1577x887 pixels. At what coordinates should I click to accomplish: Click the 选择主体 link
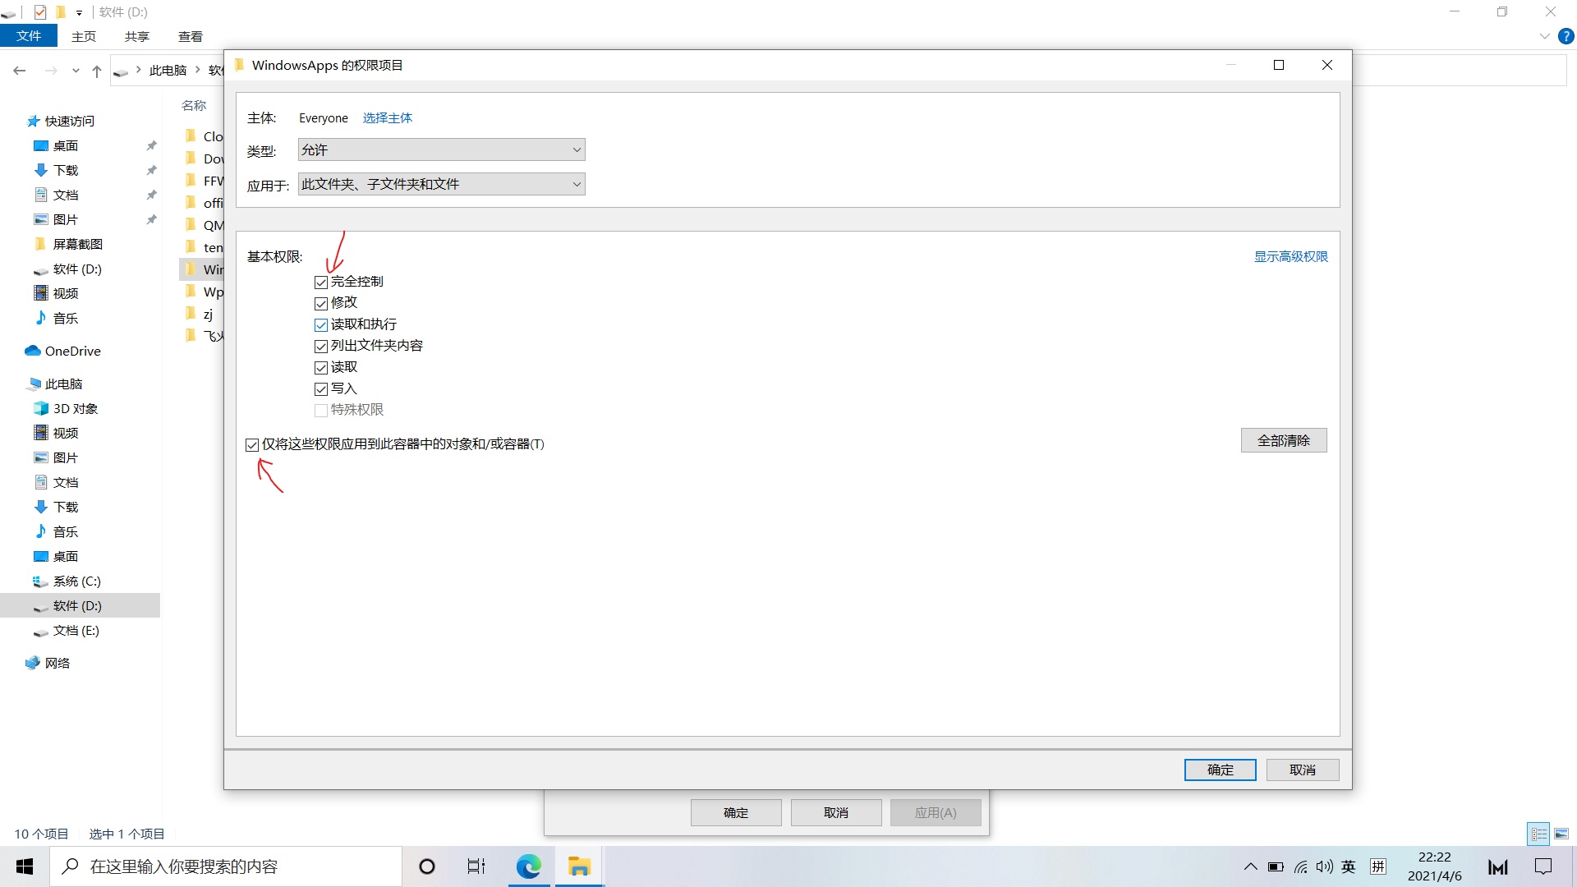pos(388,118)
